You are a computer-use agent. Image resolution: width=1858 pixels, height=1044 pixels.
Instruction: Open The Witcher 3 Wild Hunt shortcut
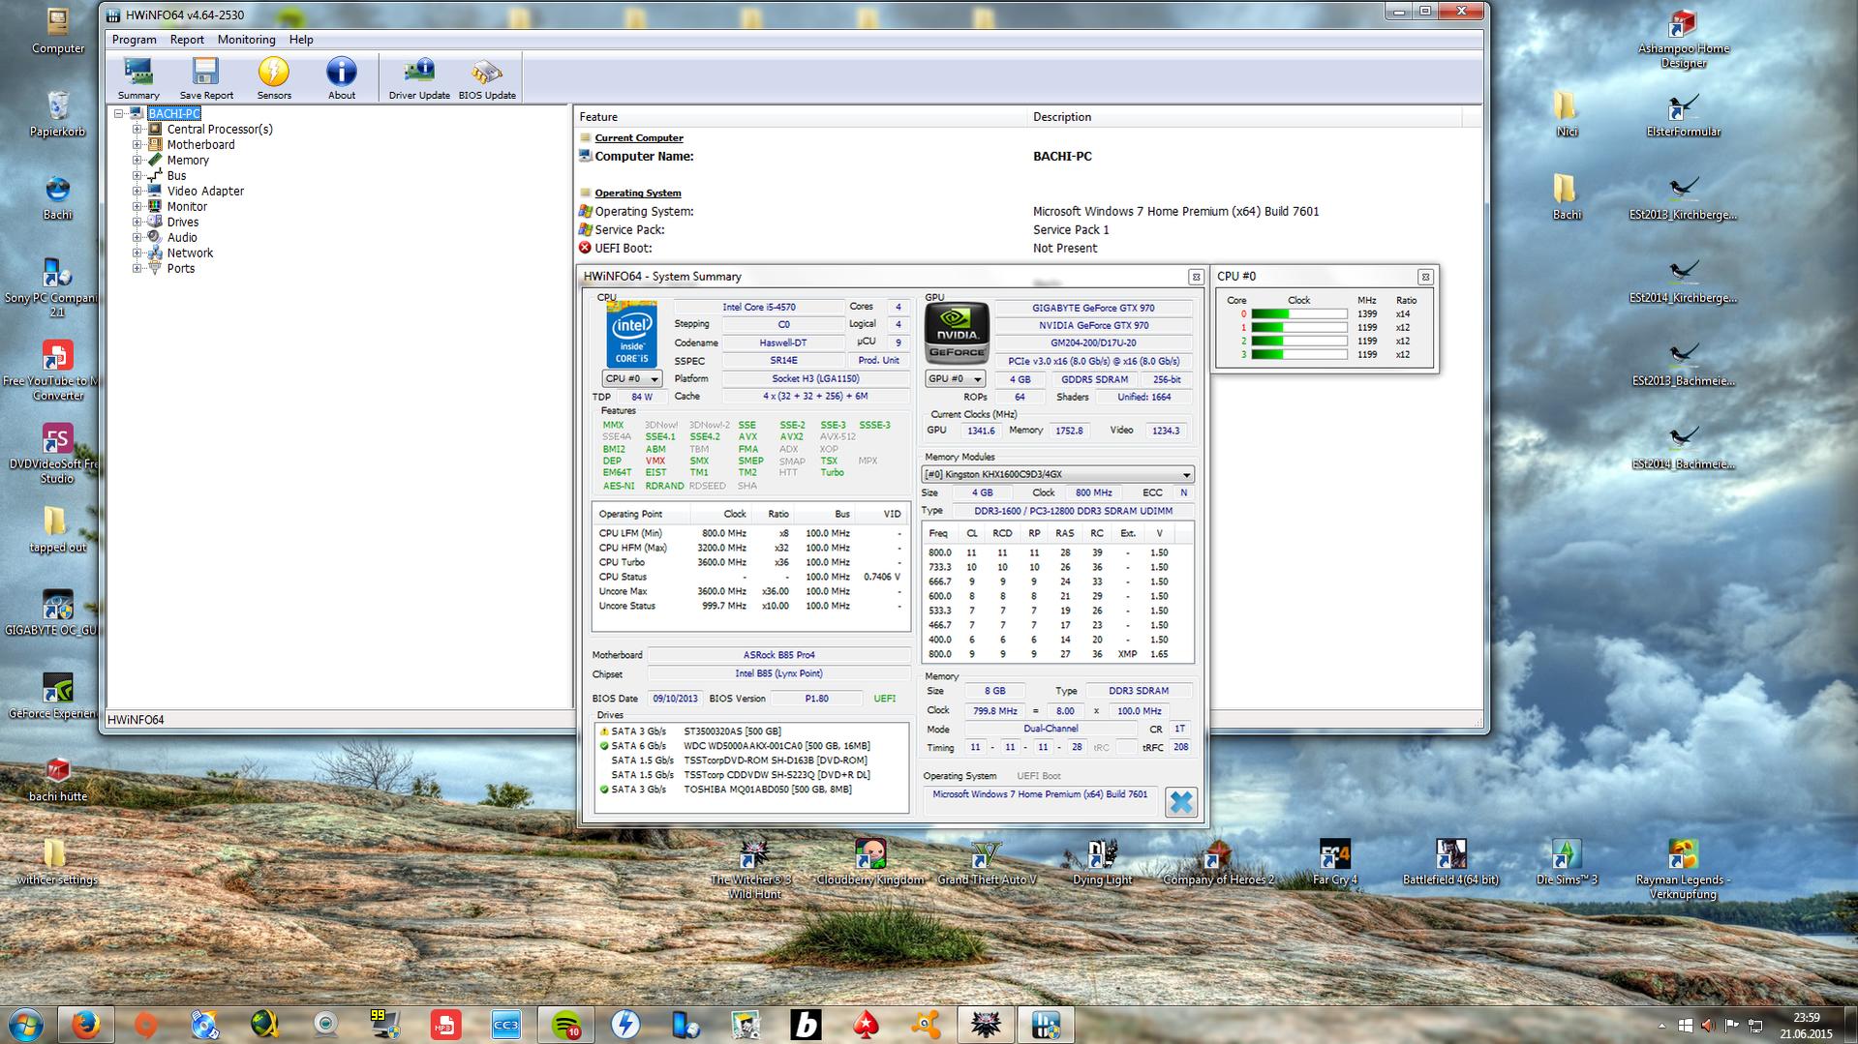tap(752, 867)
